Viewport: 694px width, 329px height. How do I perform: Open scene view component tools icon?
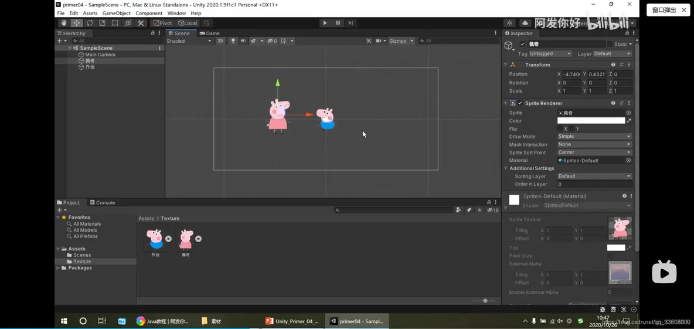pyautogui.click(x=369, y=40)
